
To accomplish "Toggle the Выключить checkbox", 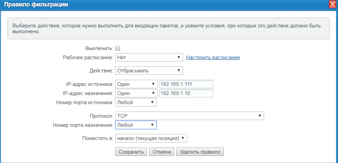I will [118, 48].
